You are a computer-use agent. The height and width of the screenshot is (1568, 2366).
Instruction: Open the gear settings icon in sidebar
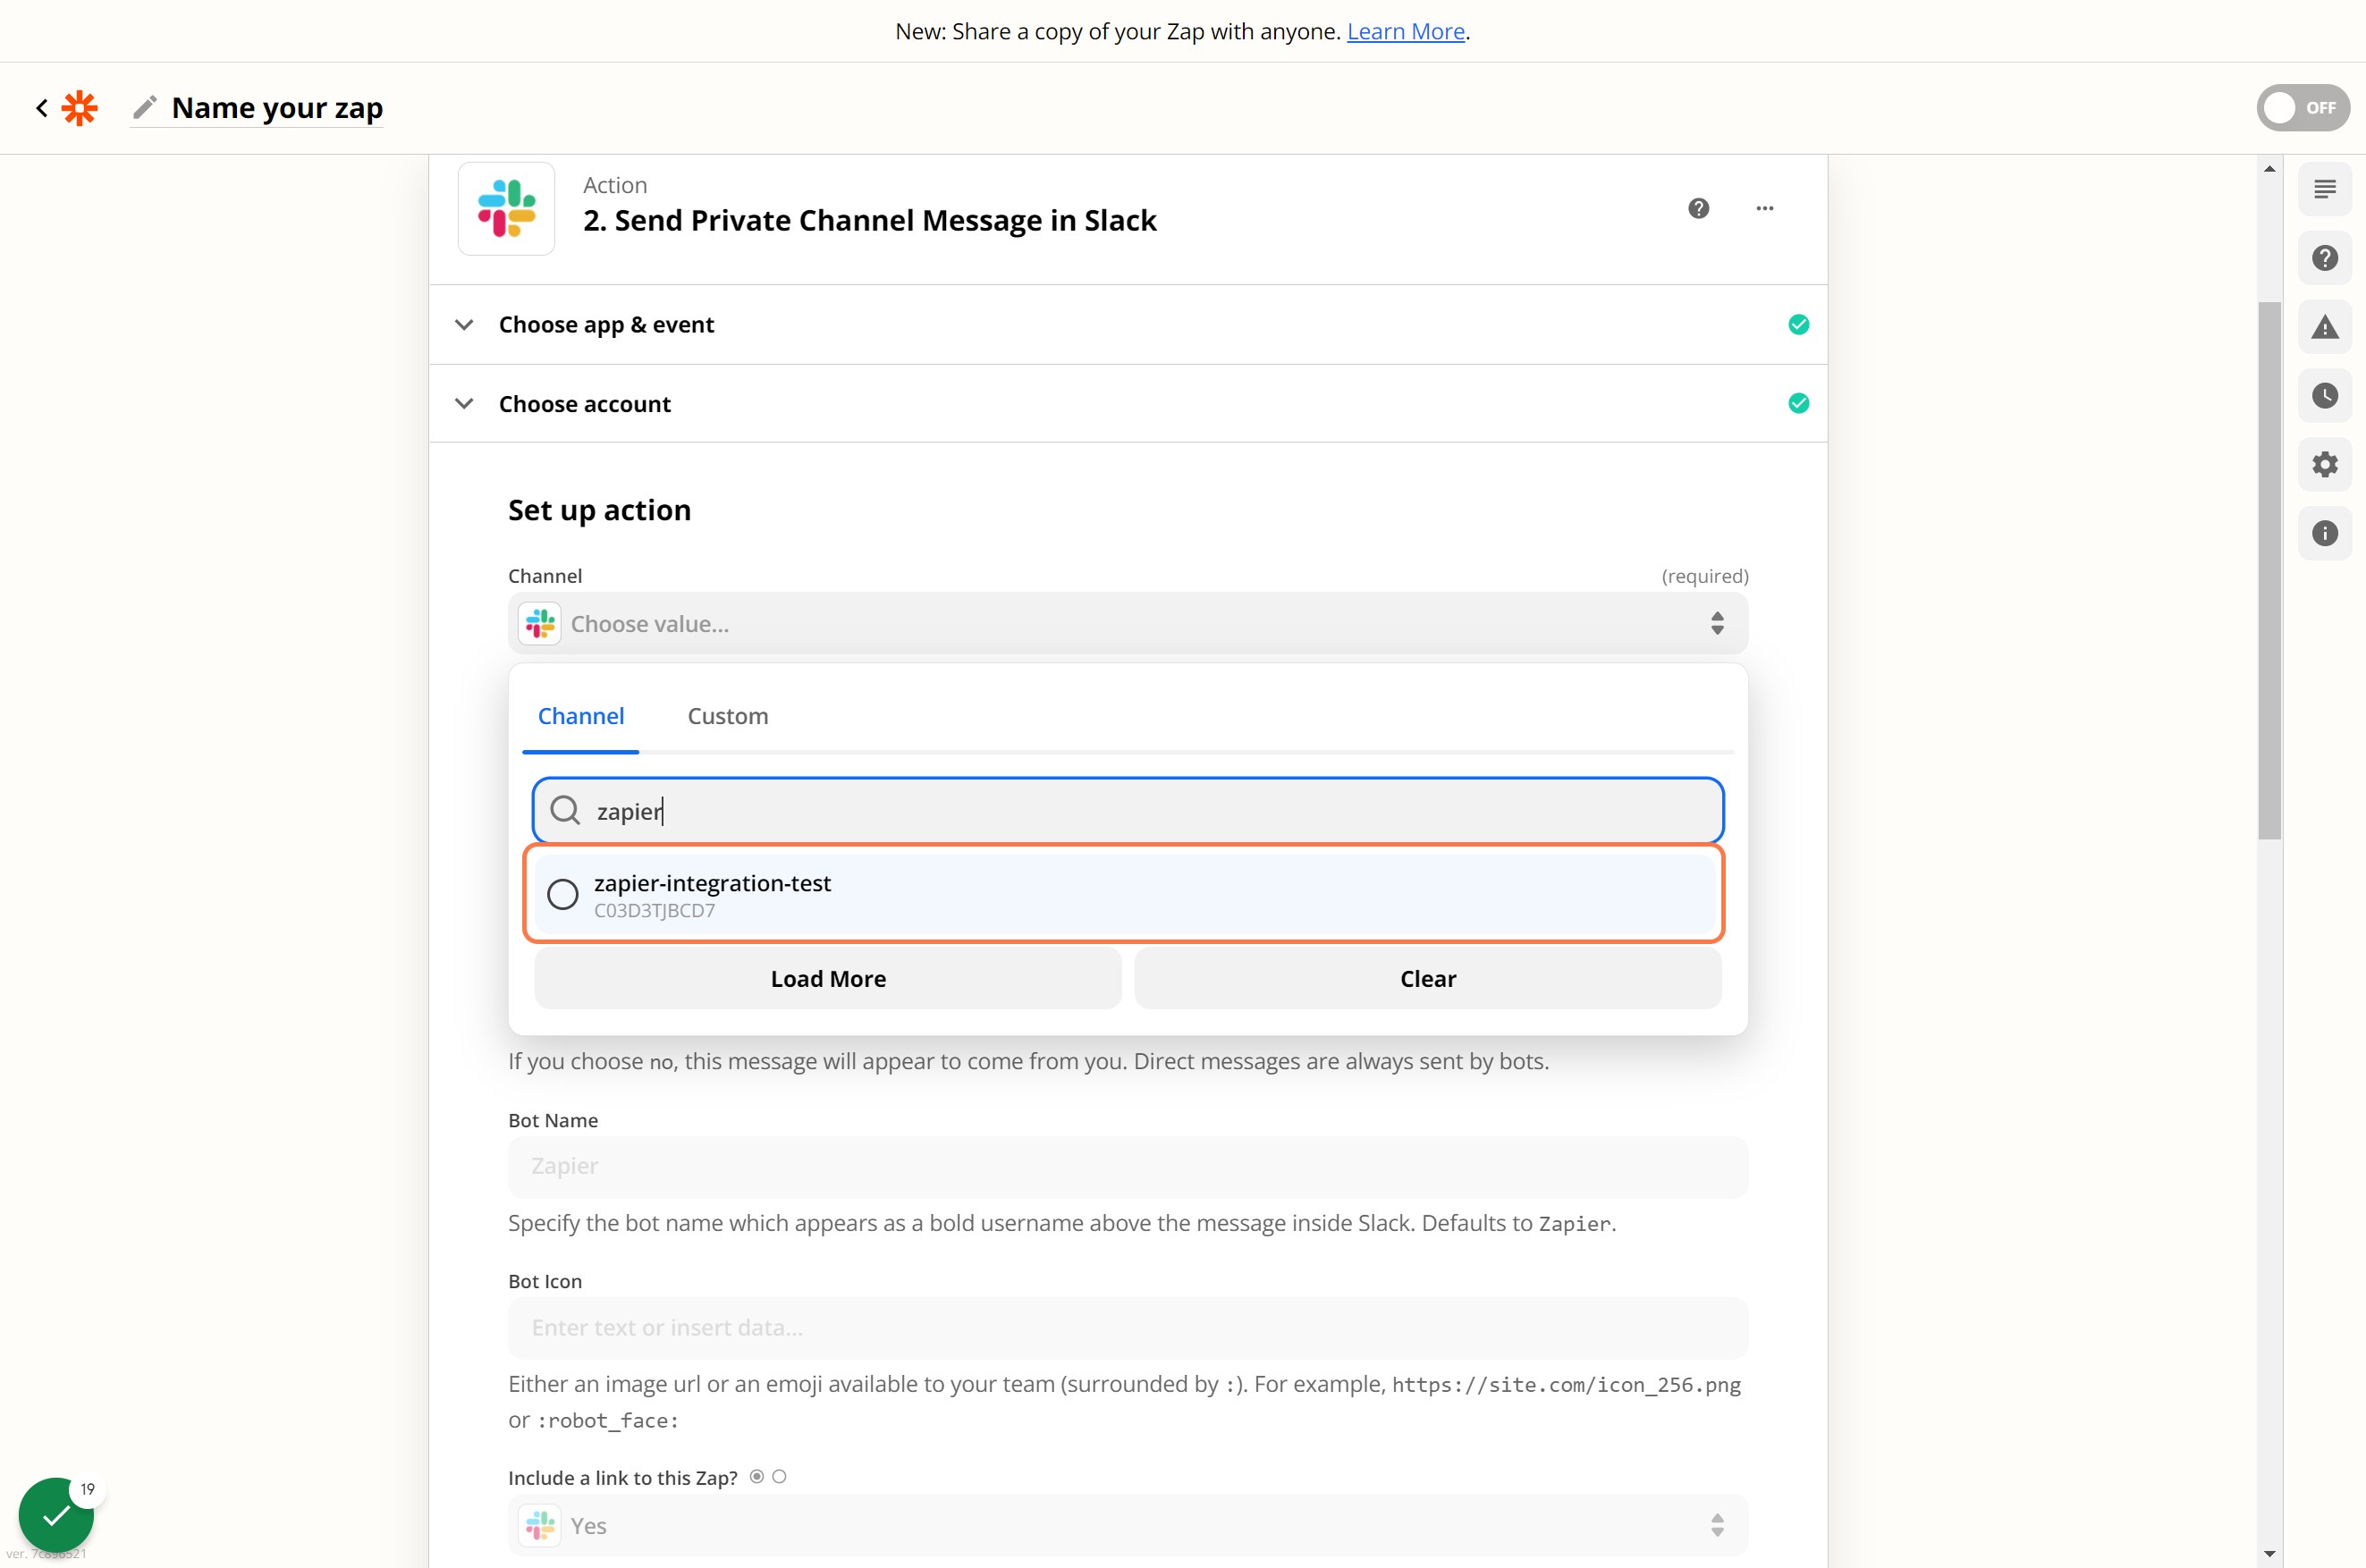tap(2324, 464)
